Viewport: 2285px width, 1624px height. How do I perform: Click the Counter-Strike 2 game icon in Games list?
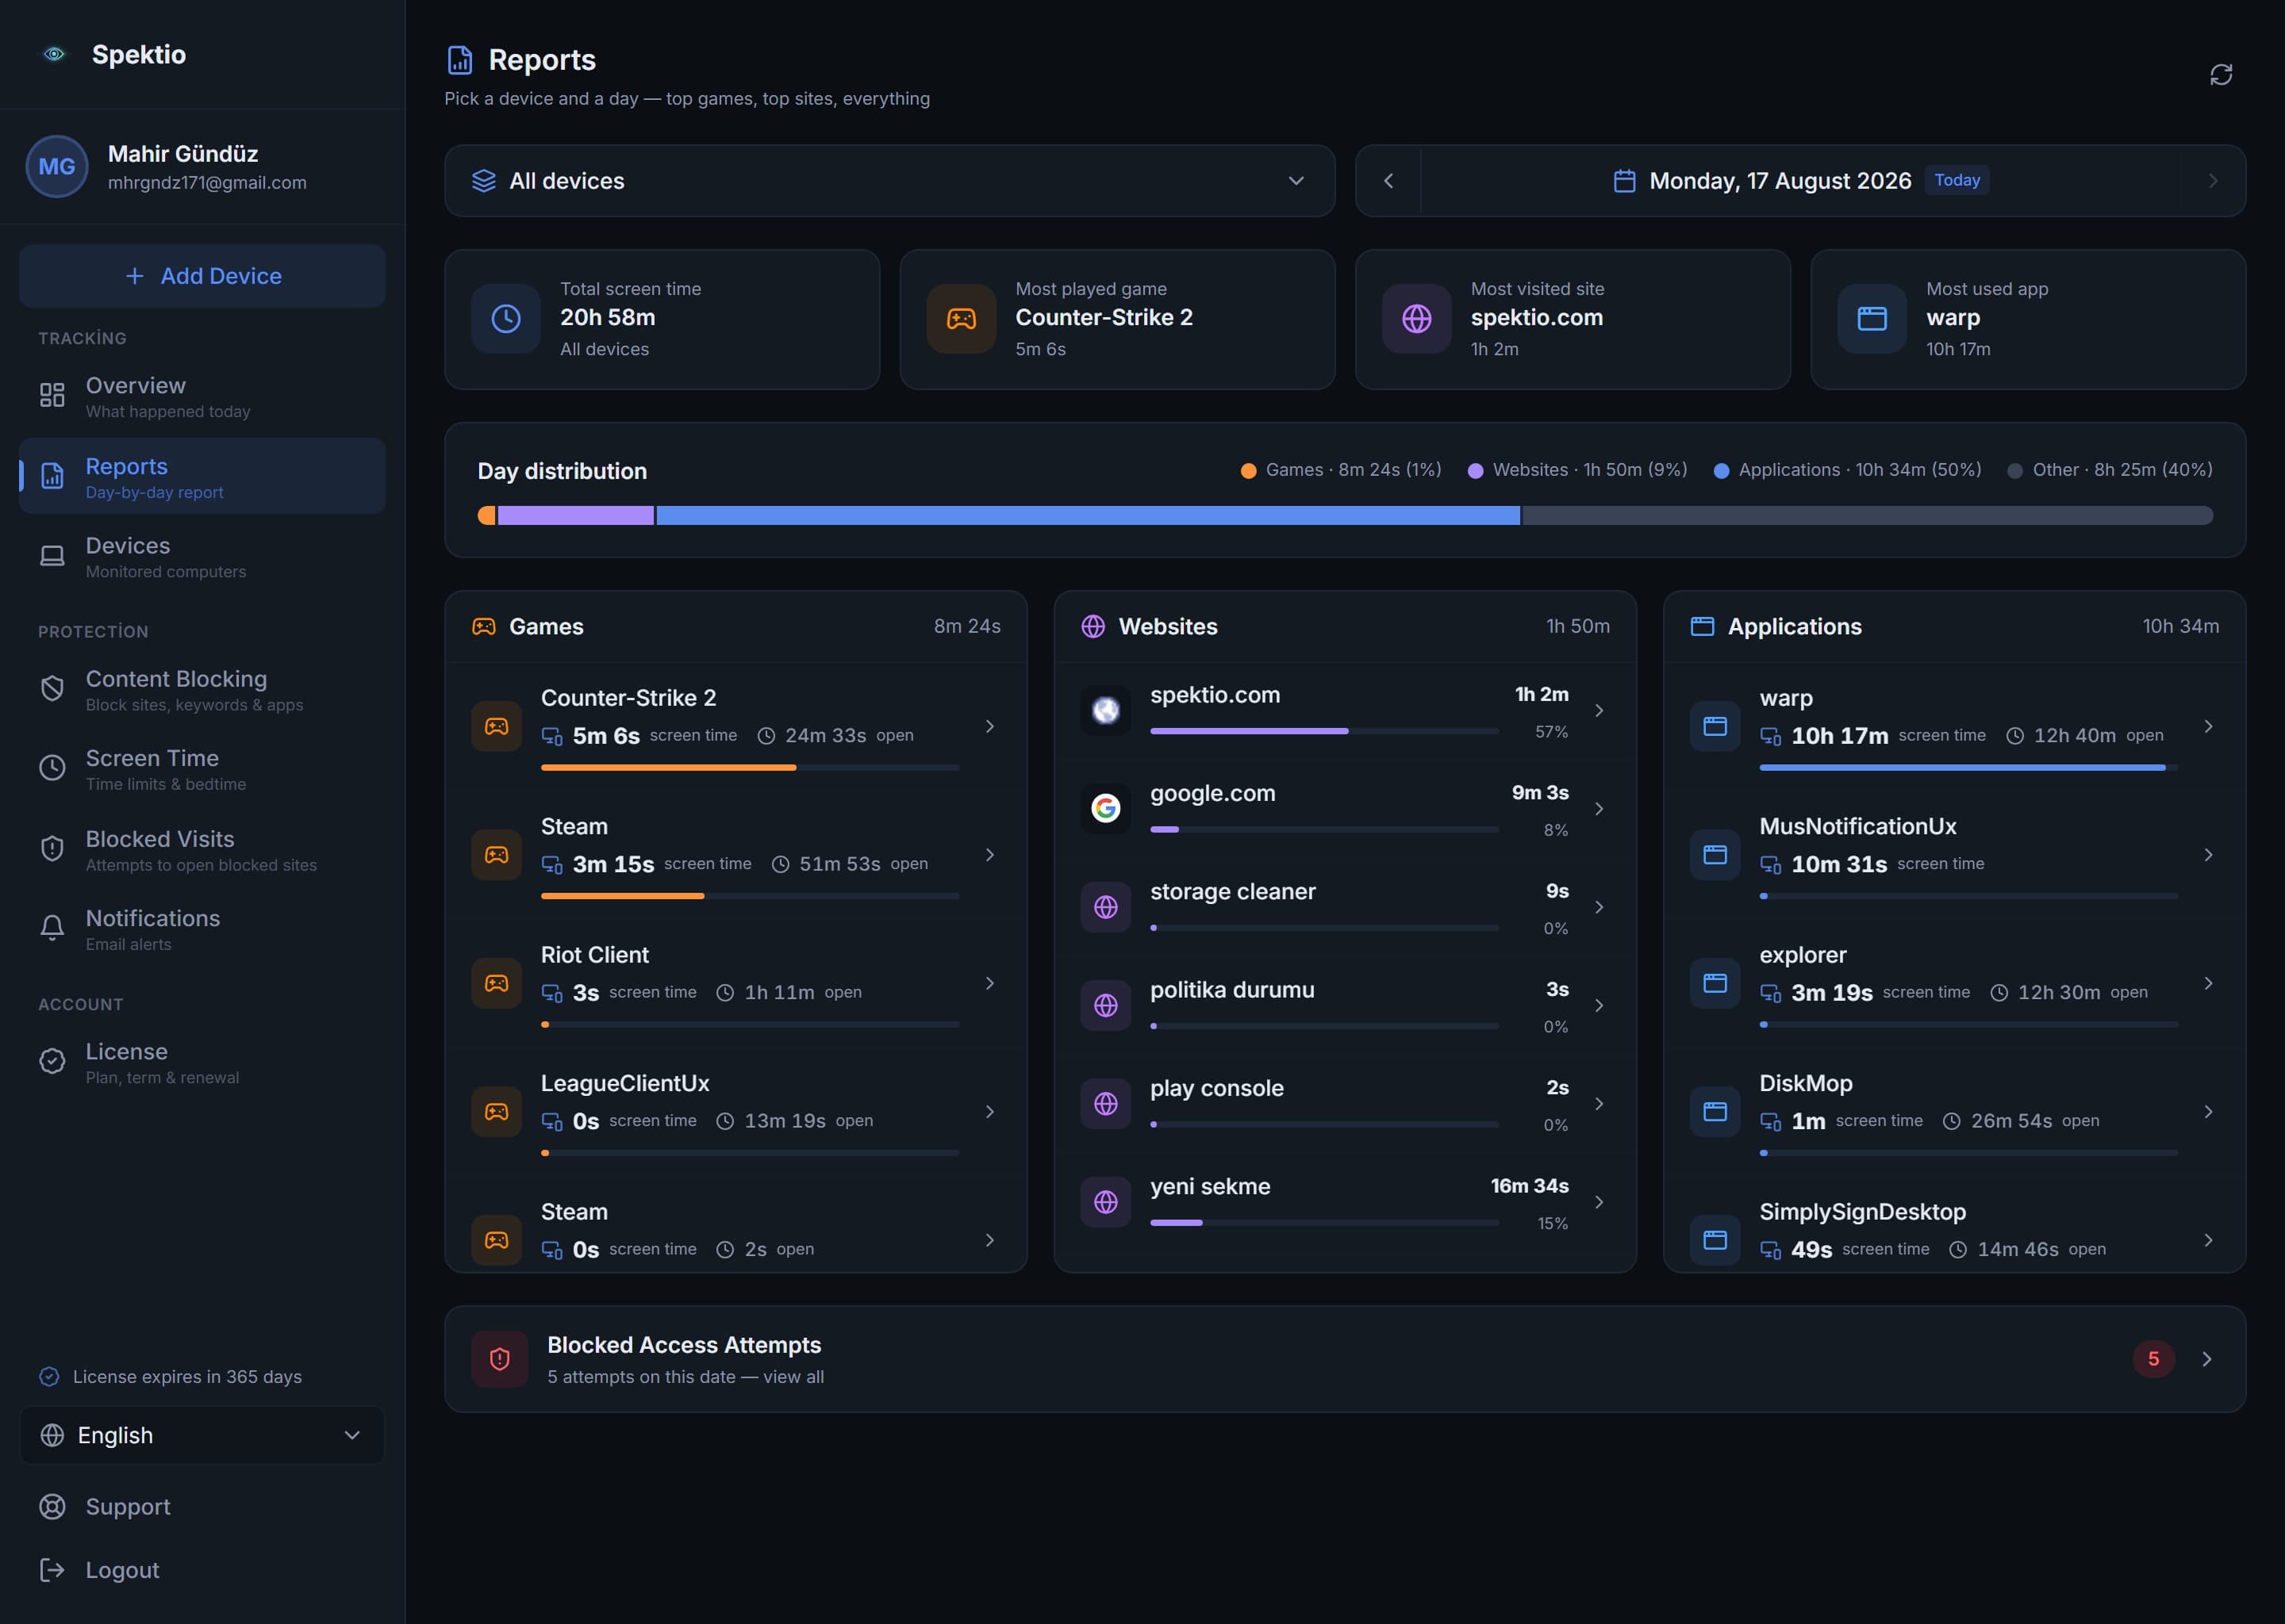(496, 726)
